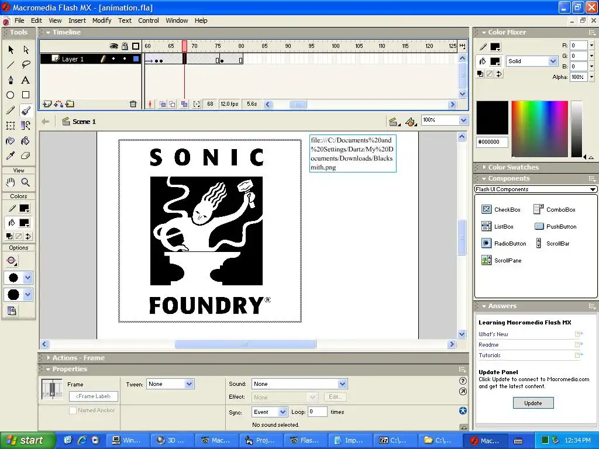
Task: Click the hex color #000000 field
Action: [492, 142]
